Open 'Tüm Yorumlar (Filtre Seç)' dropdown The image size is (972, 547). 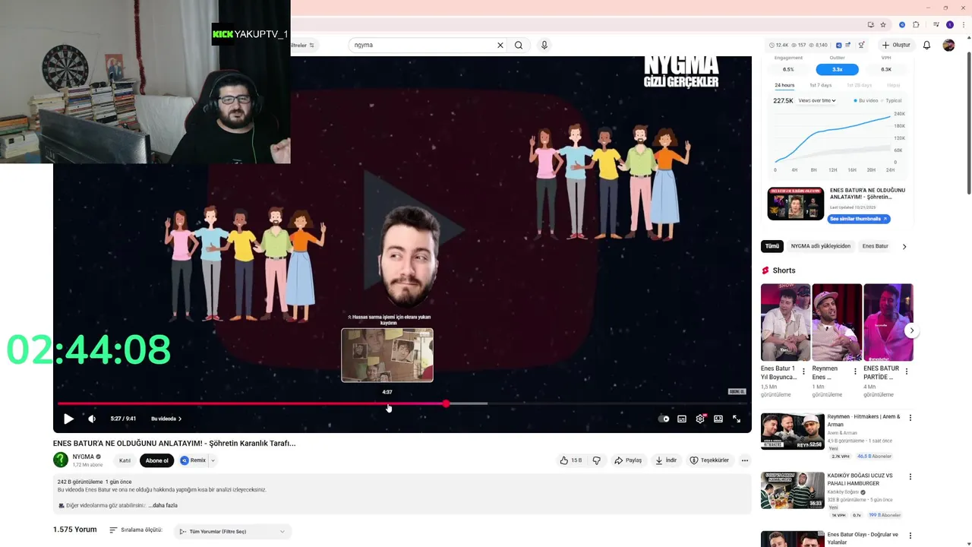[232, 532]
